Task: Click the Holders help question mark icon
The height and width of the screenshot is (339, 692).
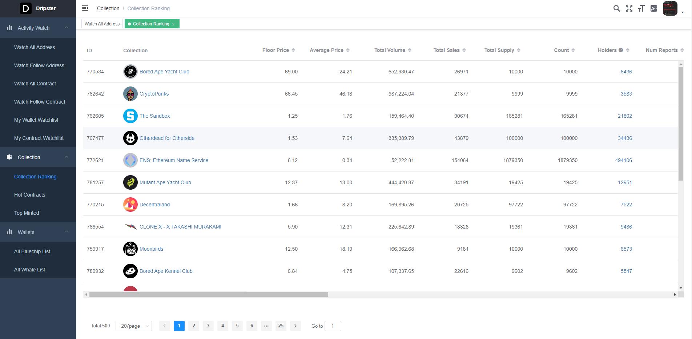Action: point(621,50)
